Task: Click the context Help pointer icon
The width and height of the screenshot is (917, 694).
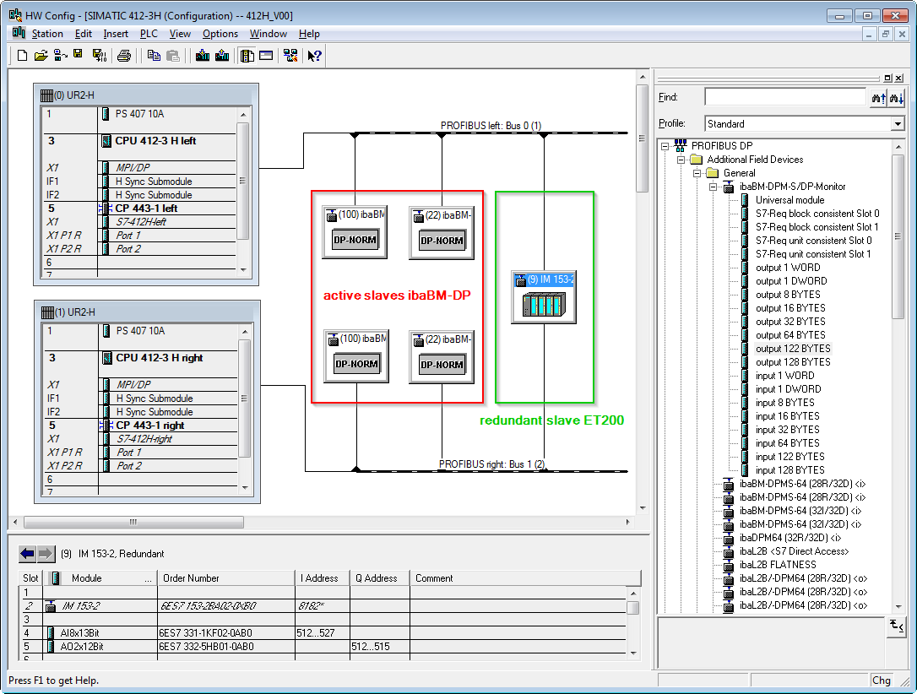Action: [x=314, y=56]
